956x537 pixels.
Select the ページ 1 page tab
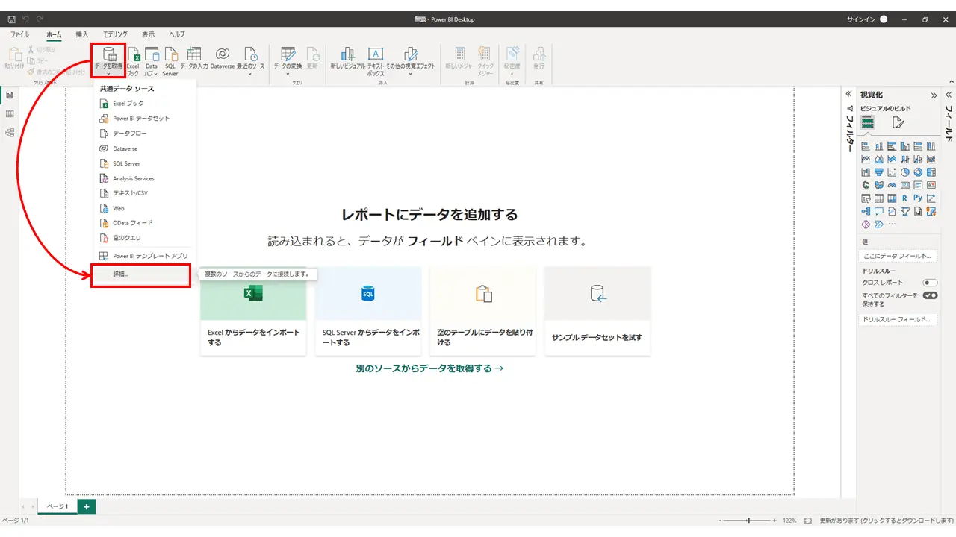[x=58, y=507]
